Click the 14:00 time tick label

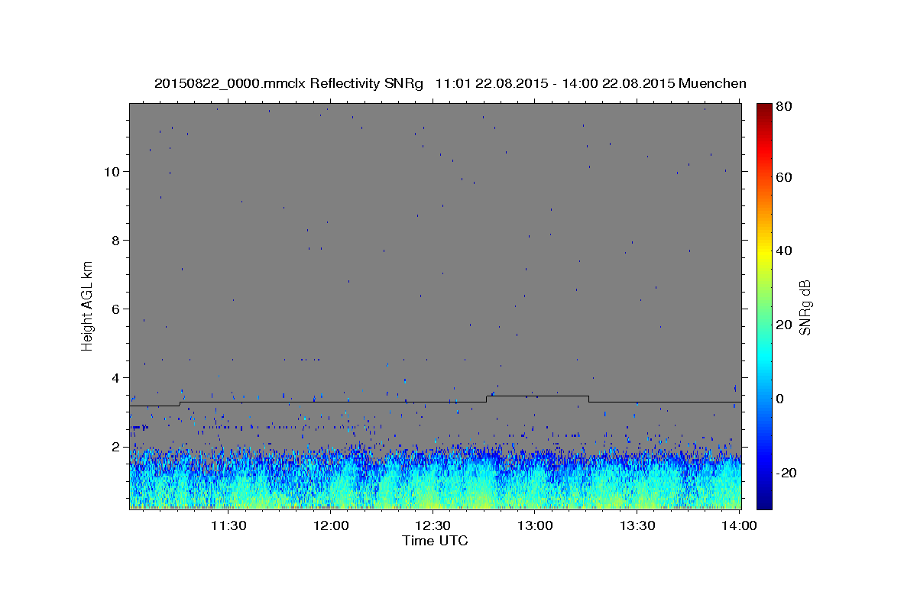[739, 525]
